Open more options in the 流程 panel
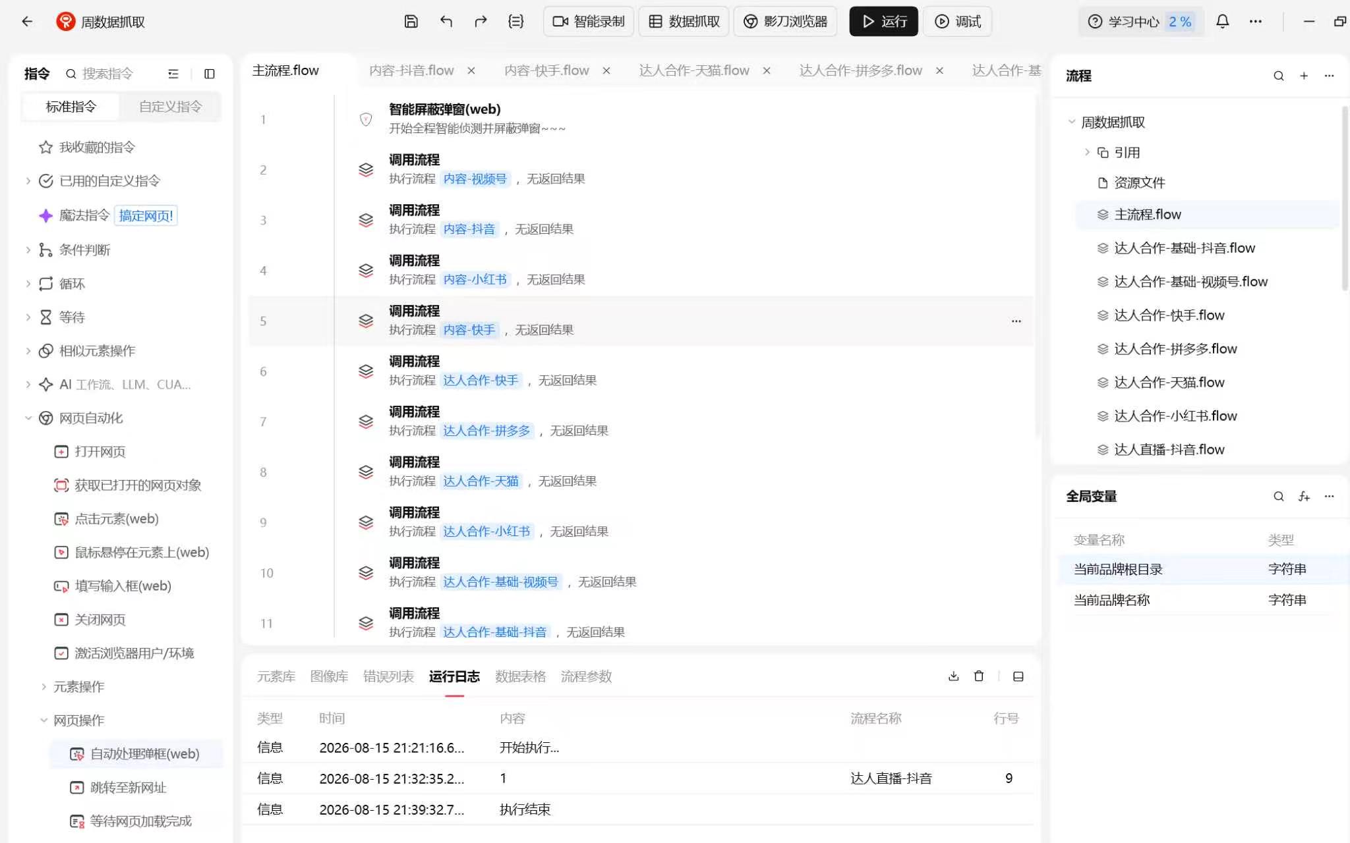Screen dimensions: 1350x843 pyautogui.click(x=1329, y=76)
